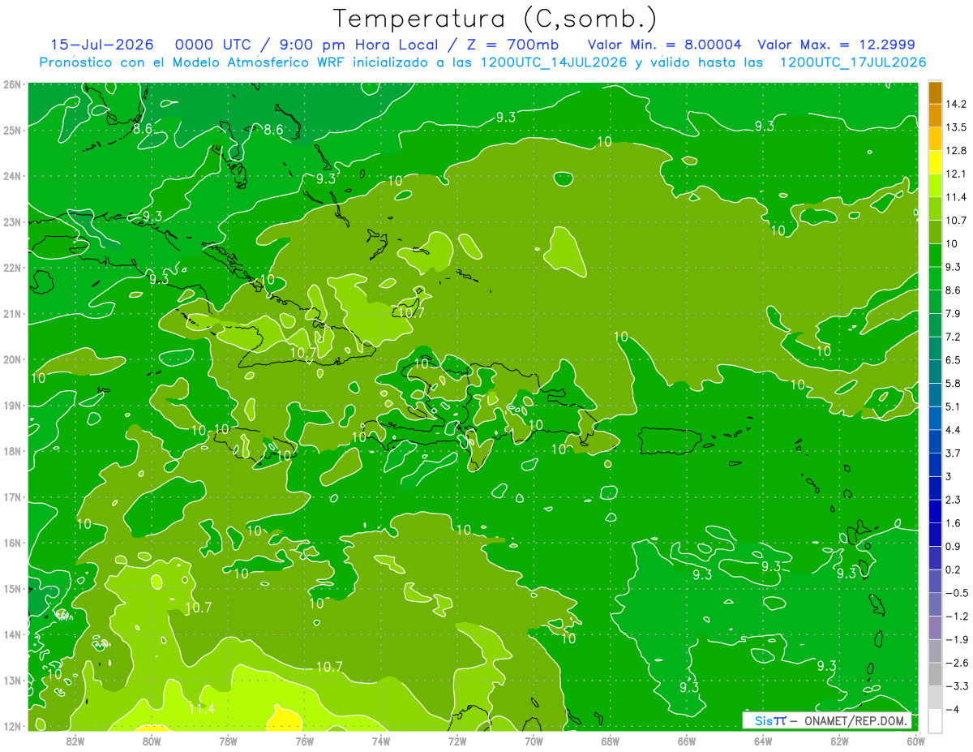This screenshot has width=973, height=752.
Task: Click legend value -4
Action: [x=952, y=710]
